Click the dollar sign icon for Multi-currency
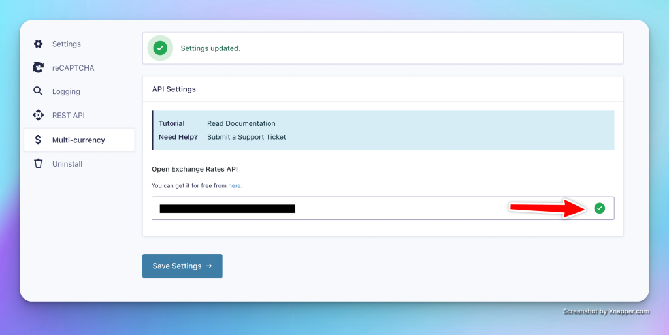Viewport: 669px width, 335px height. point(38,140)
